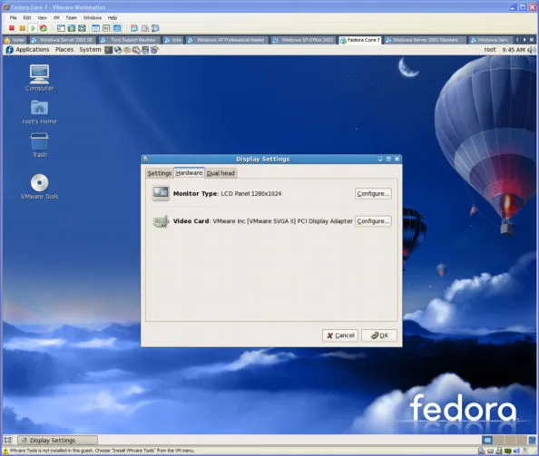Click the warning icon in VMware status bar

click(5, 451)
